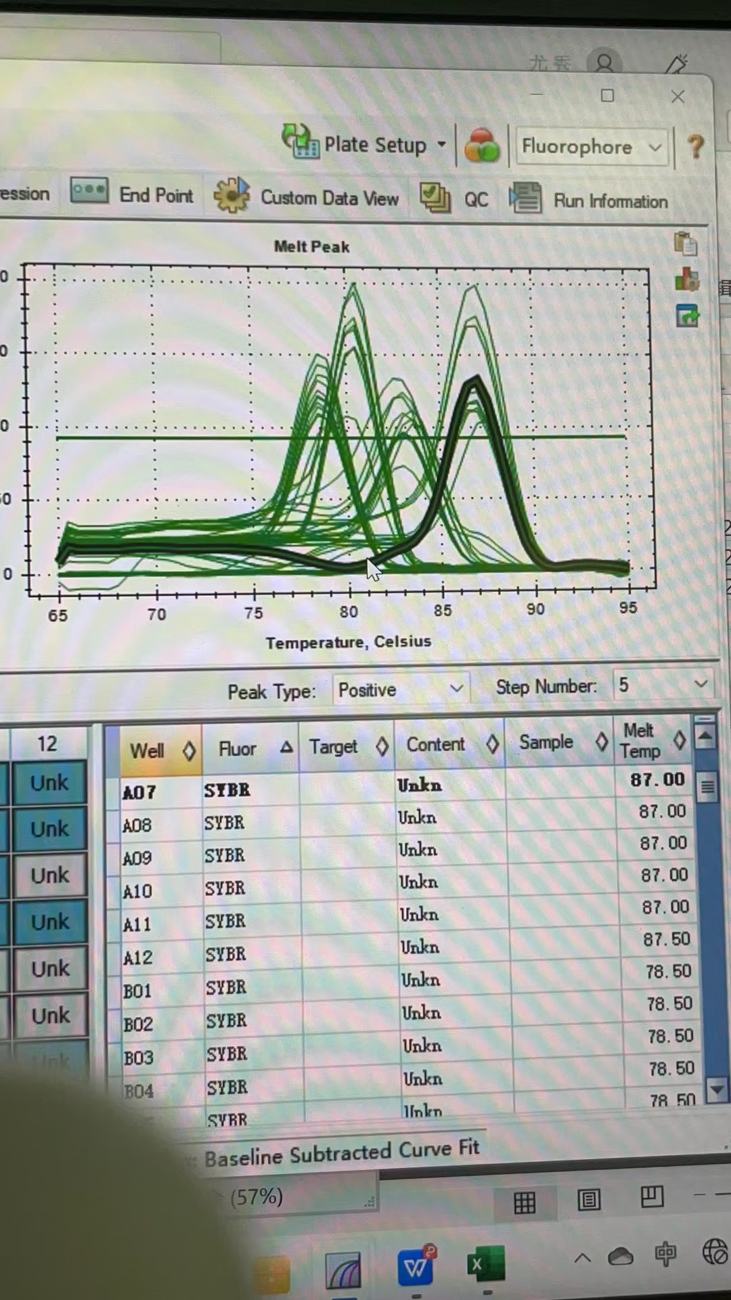Click the triangle sort icon next to Fluor

[286, 747]
